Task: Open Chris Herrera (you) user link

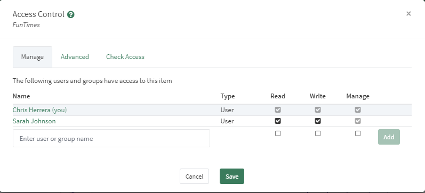Action: pyautogui.click(x=39, y=110)
